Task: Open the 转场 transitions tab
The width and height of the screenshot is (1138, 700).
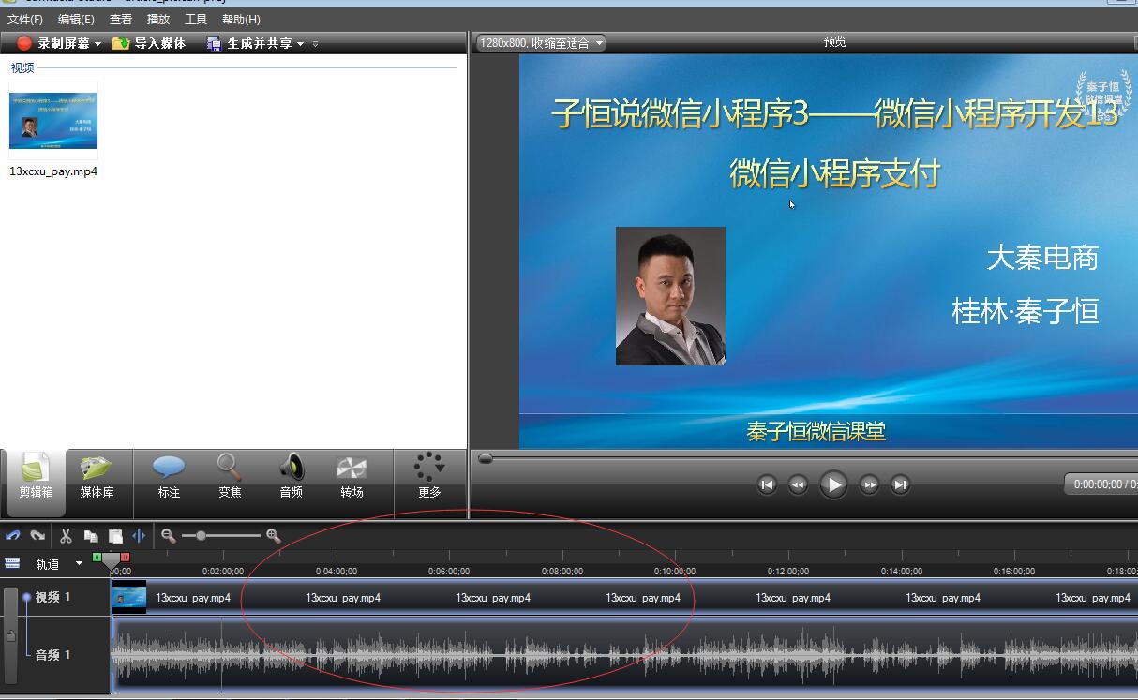Action: [x=352, y=477]
